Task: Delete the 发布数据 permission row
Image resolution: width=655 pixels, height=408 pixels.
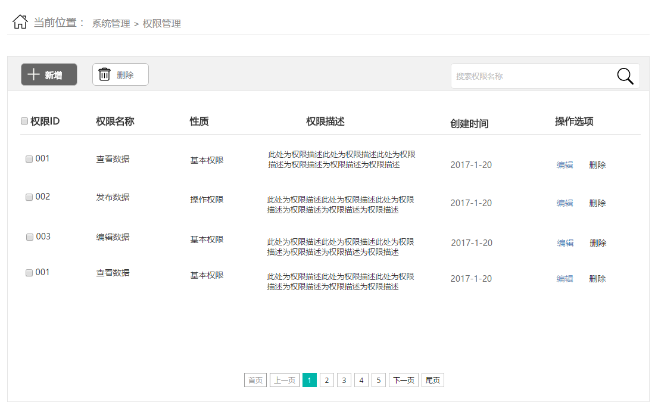Action: 597,203
